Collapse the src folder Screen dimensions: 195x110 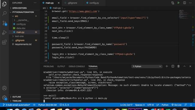16,16
